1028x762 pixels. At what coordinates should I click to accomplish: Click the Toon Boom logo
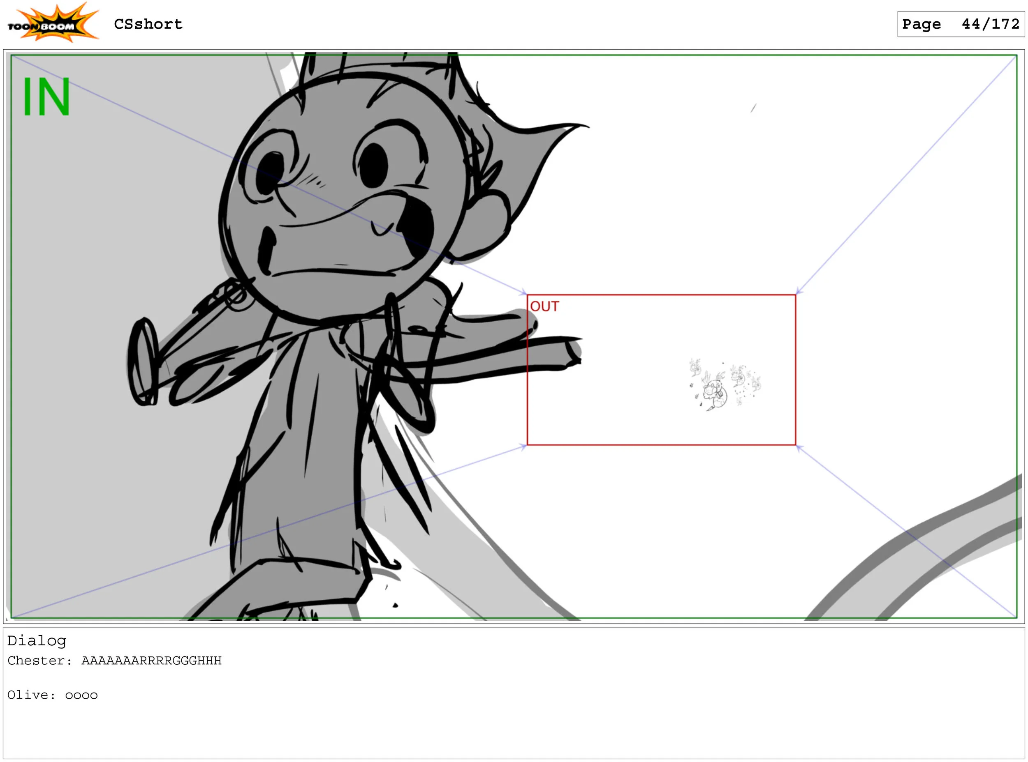click(52, 23)
